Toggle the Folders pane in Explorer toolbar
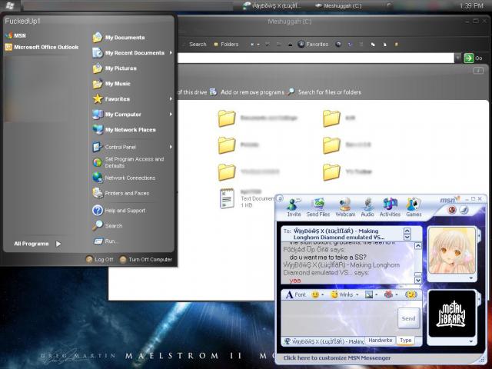The width and height of the screenshot is (492, 369). point(226,45)
